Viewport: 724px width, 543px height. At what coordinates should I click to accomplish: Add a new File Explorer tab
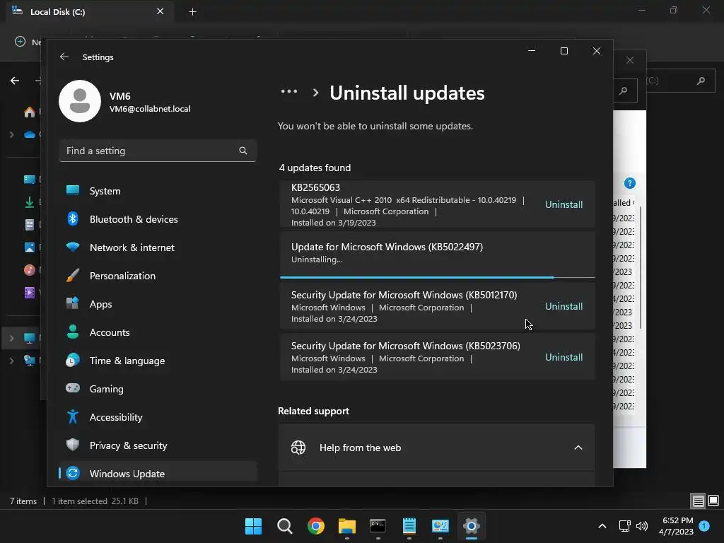pos(192,11)
